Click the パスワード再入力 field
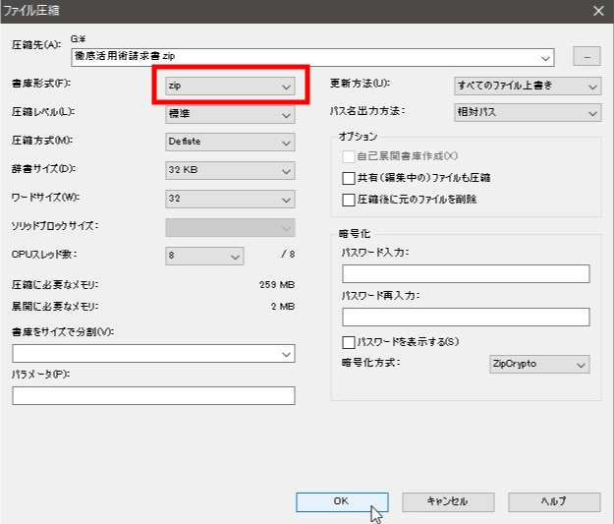Image resolution: width=614 pixels, height=524 pixels. (x=466, y=317)
